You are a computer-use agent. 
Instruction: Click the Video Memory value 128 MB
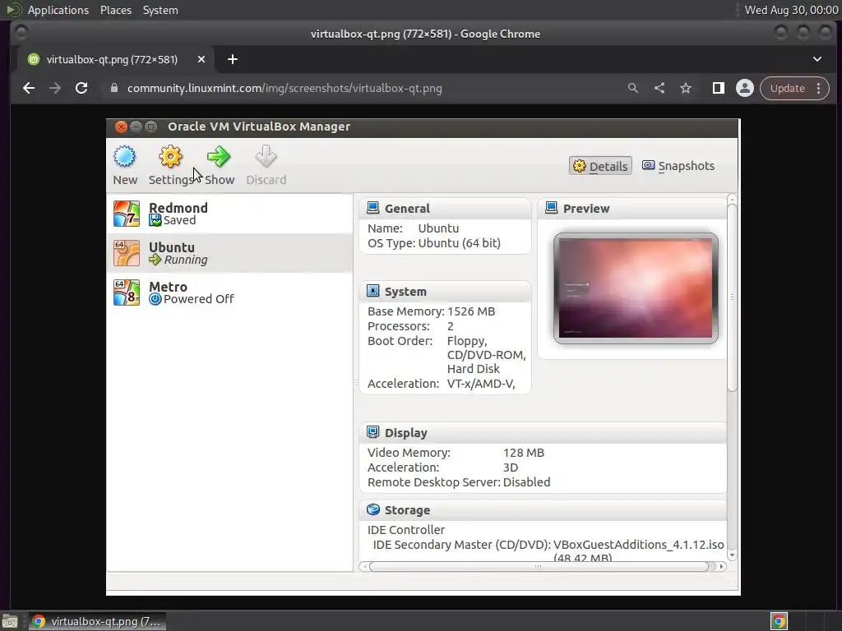click(x=524, y=453)
